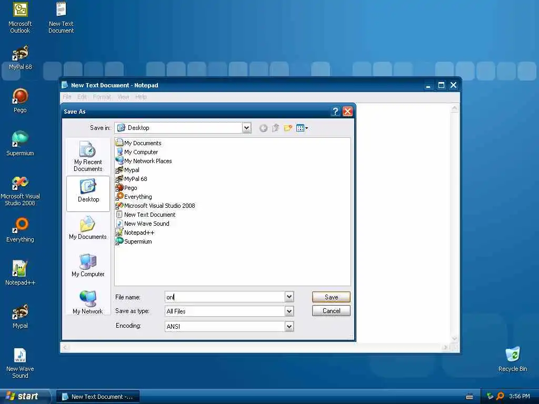Create a new folder icon
The width and height of the screenshot is (539, 404).
point(288,128)
